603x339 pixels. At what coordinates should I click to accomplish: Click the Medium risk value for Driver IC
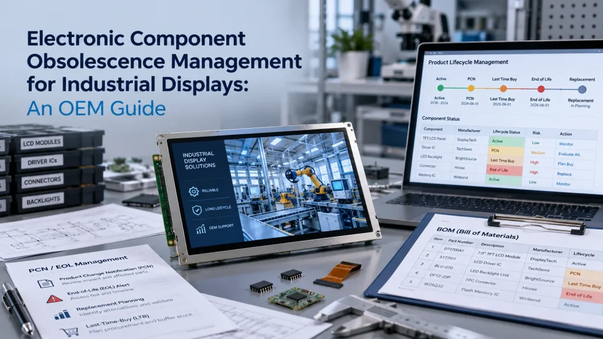click(538, 153)
